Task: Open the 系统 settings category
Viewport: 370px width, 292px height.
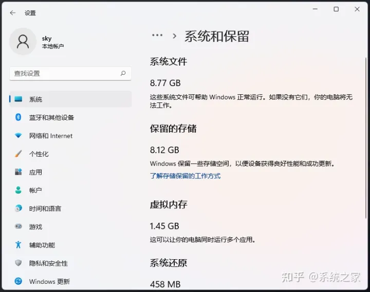Action: [x=70, y=99]
